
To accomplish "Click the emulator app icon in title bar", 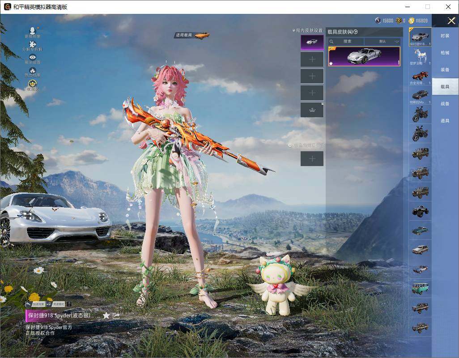I will point(7,7).
